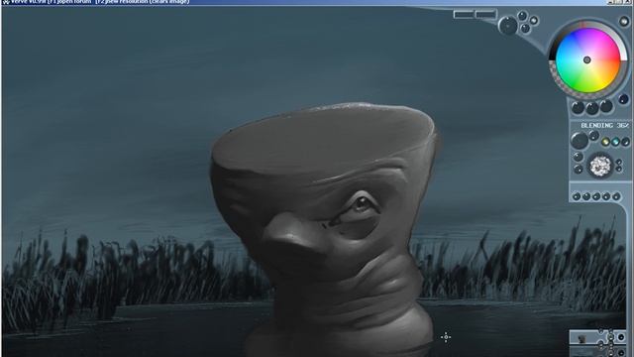This screenshot has width=634, height=357.
Task: Toggle the cyan glowing button under BLENDING
Action: (x=615, y=142)
